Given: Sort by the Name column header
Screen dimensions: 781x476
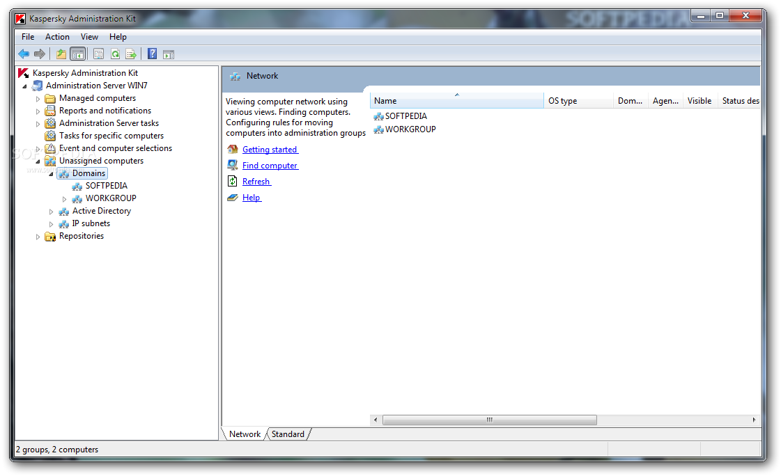Looking at the screenshot, I should [457, 100].
